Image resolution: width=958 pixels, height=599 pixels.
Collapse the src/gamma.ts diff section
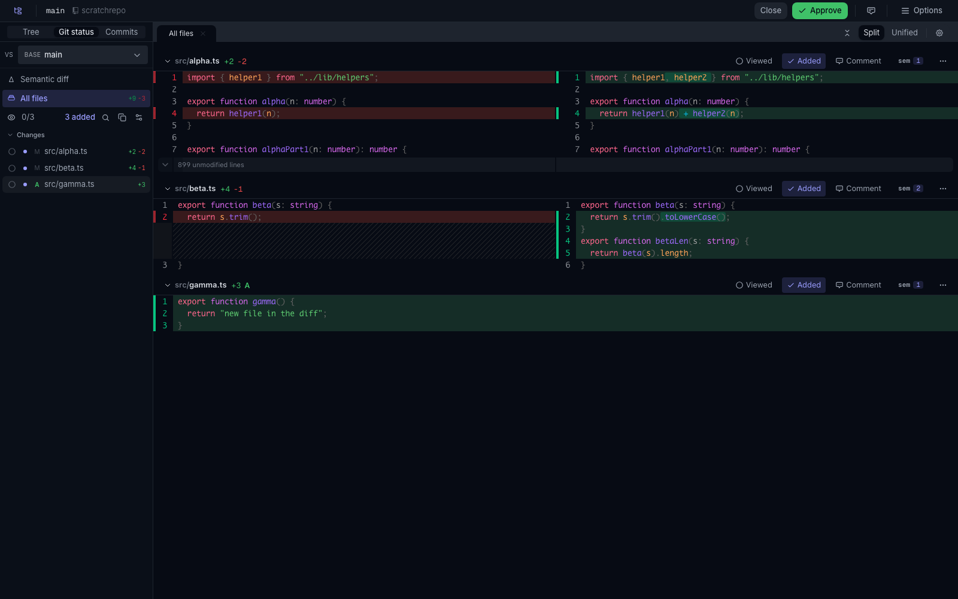(168, 285)
